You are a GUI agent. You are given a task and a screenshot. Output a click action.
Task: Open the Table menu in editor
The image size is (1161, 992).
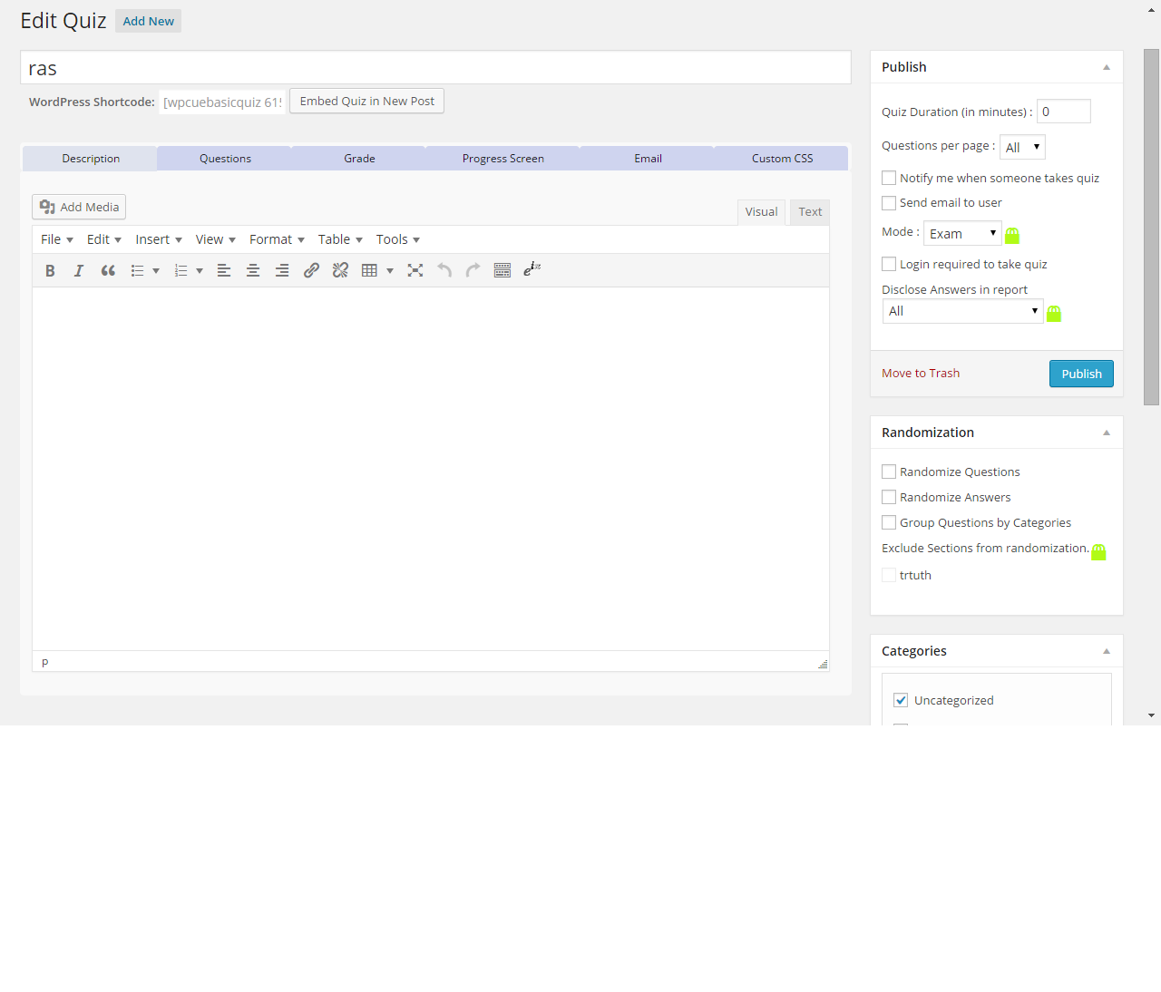point(340,239)
